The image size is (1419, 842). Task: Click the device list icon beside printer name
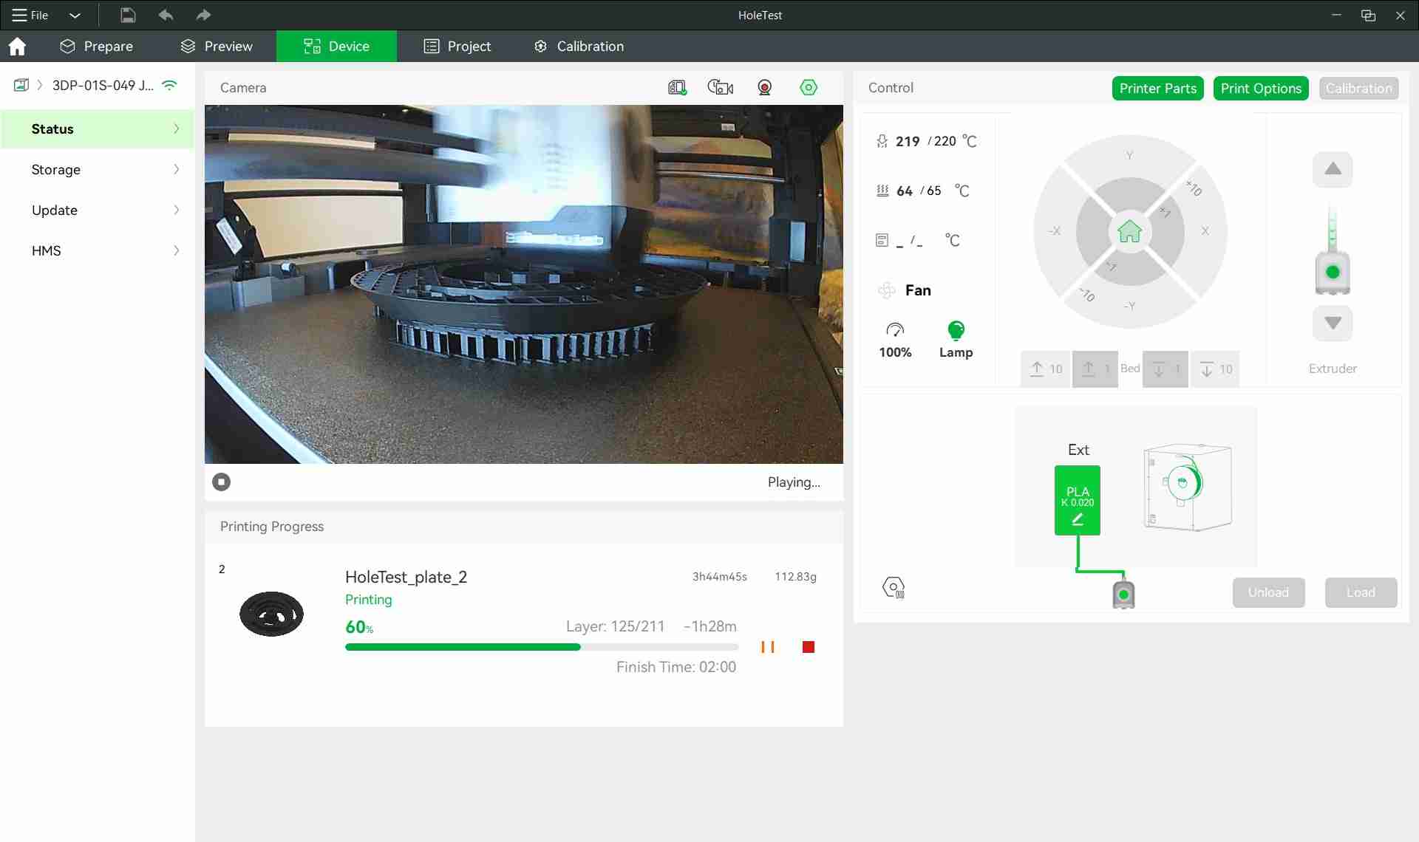click(x=21, y=85)
